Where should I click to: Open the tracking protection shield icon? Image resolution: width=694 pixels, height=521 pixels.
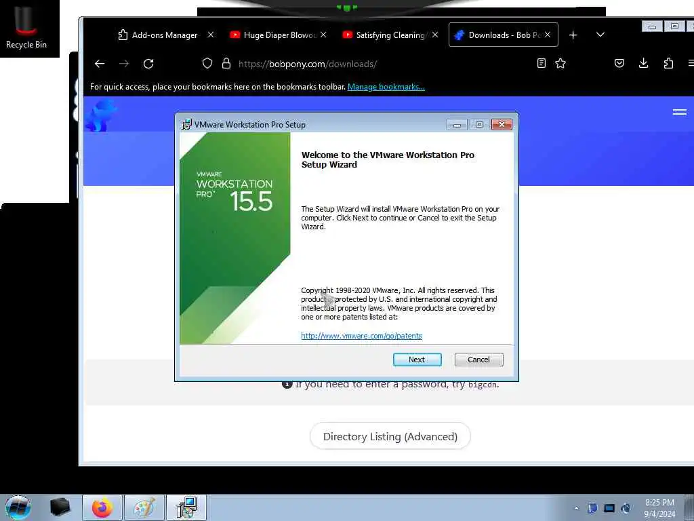click(x=207, y=63)
